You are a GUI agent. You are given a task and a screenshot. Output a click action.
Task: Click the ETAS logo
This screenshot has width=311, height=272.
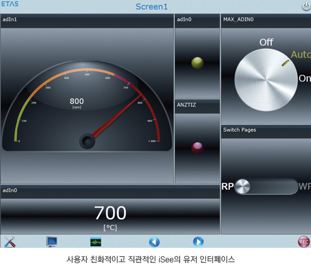tap(10, 4)
